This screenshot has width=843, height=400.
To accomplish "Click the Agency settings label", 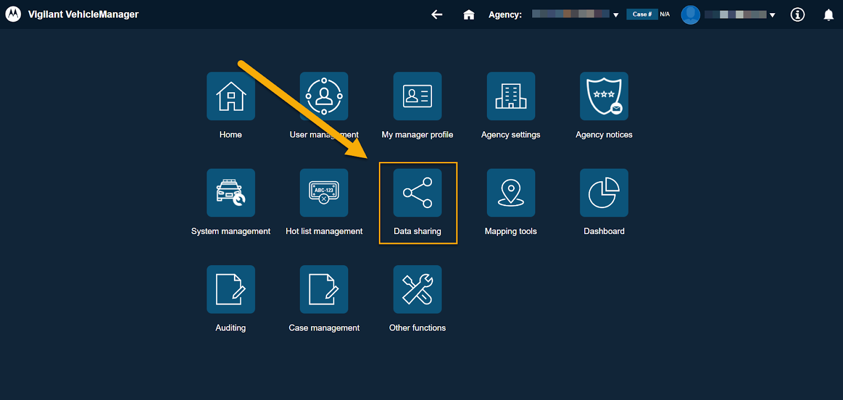I will (x=511, y=135).
